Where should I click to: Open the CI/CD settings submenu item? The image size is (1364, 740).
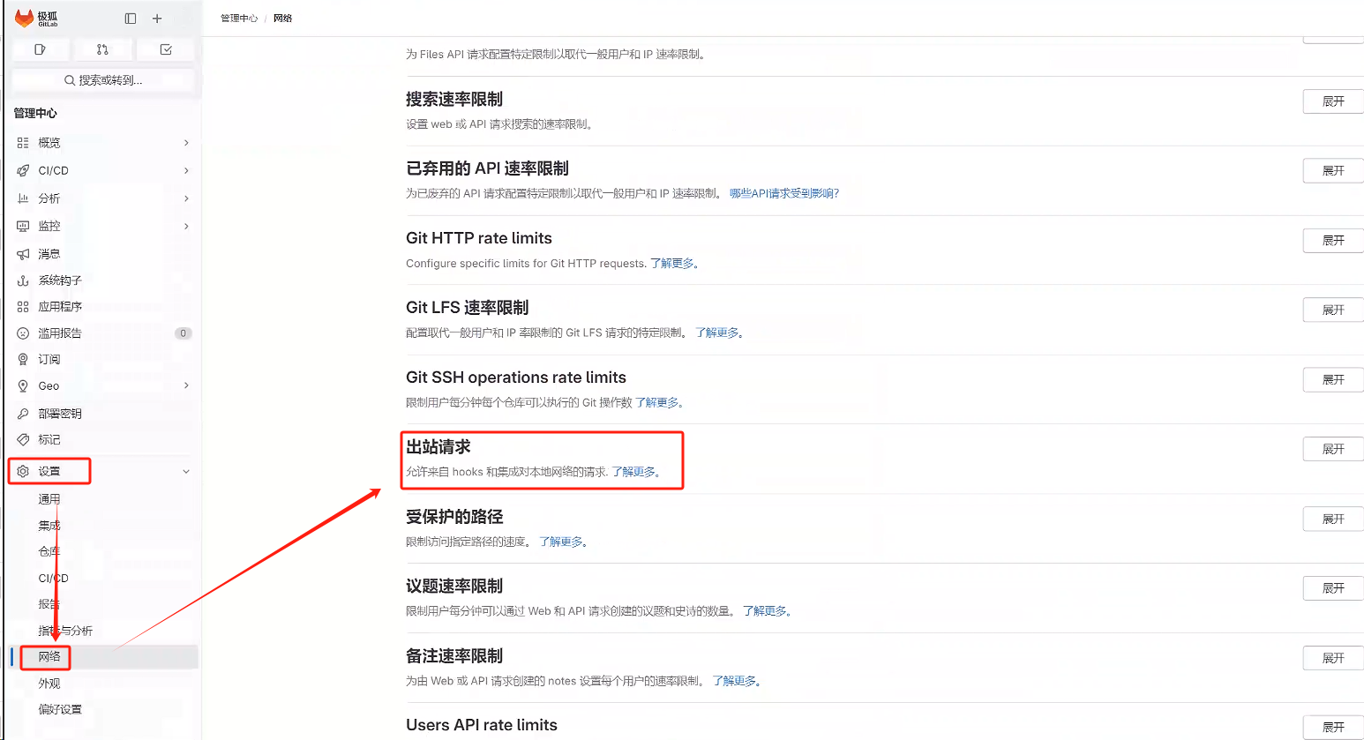53,579
